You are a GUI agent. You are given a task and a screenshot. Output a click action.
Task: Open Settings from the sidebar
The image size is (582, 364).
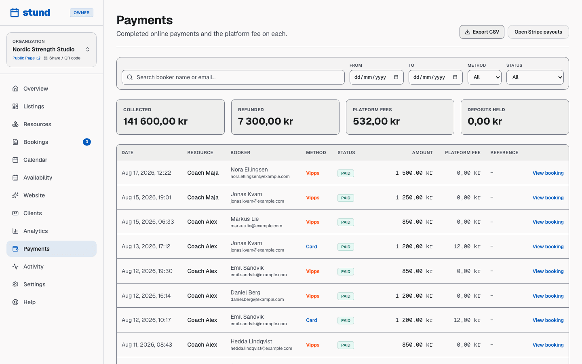pyautogui.click(x=51, y=284)
